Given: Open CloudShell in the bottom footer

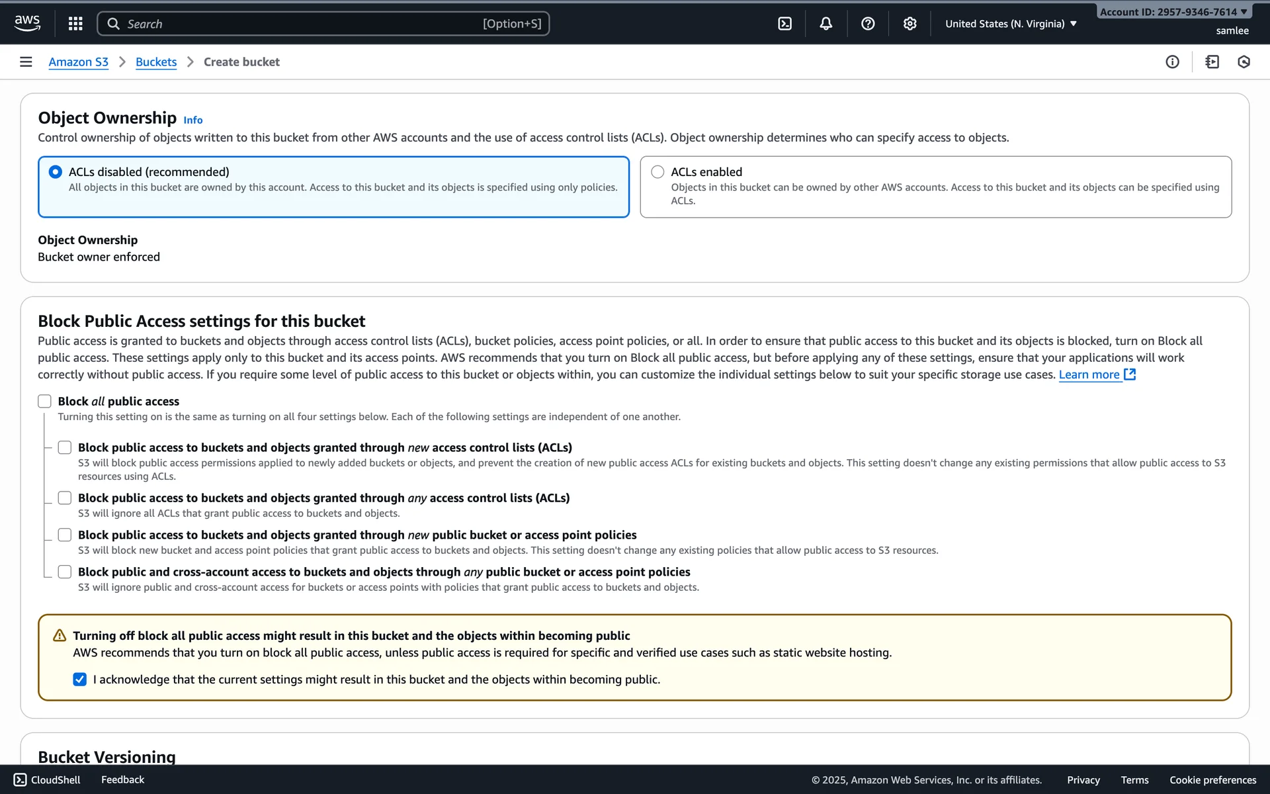Looking at the screenshot, I should coord(47,779).
